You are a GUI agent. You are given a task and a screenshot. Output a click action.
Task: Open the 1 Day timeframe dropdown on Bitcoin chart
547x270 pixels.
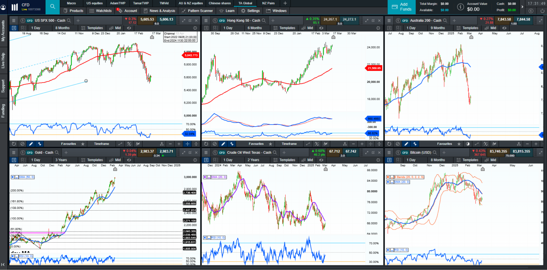(x=411, y=160)
